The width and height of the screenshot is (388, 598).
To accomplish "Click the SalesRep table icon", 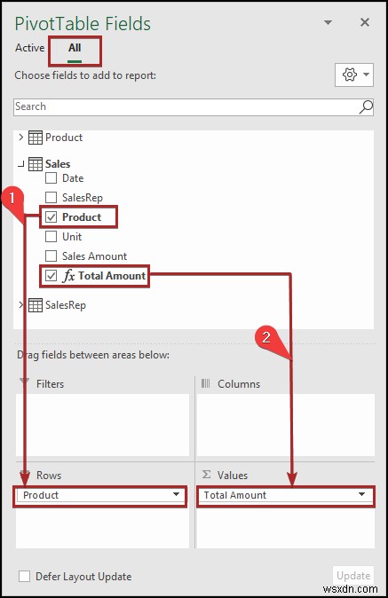I will [x=36, y=304].
